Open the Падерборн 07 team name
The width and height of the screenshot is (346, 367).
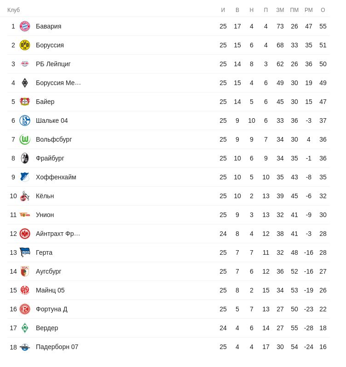(x=57, y=347)
